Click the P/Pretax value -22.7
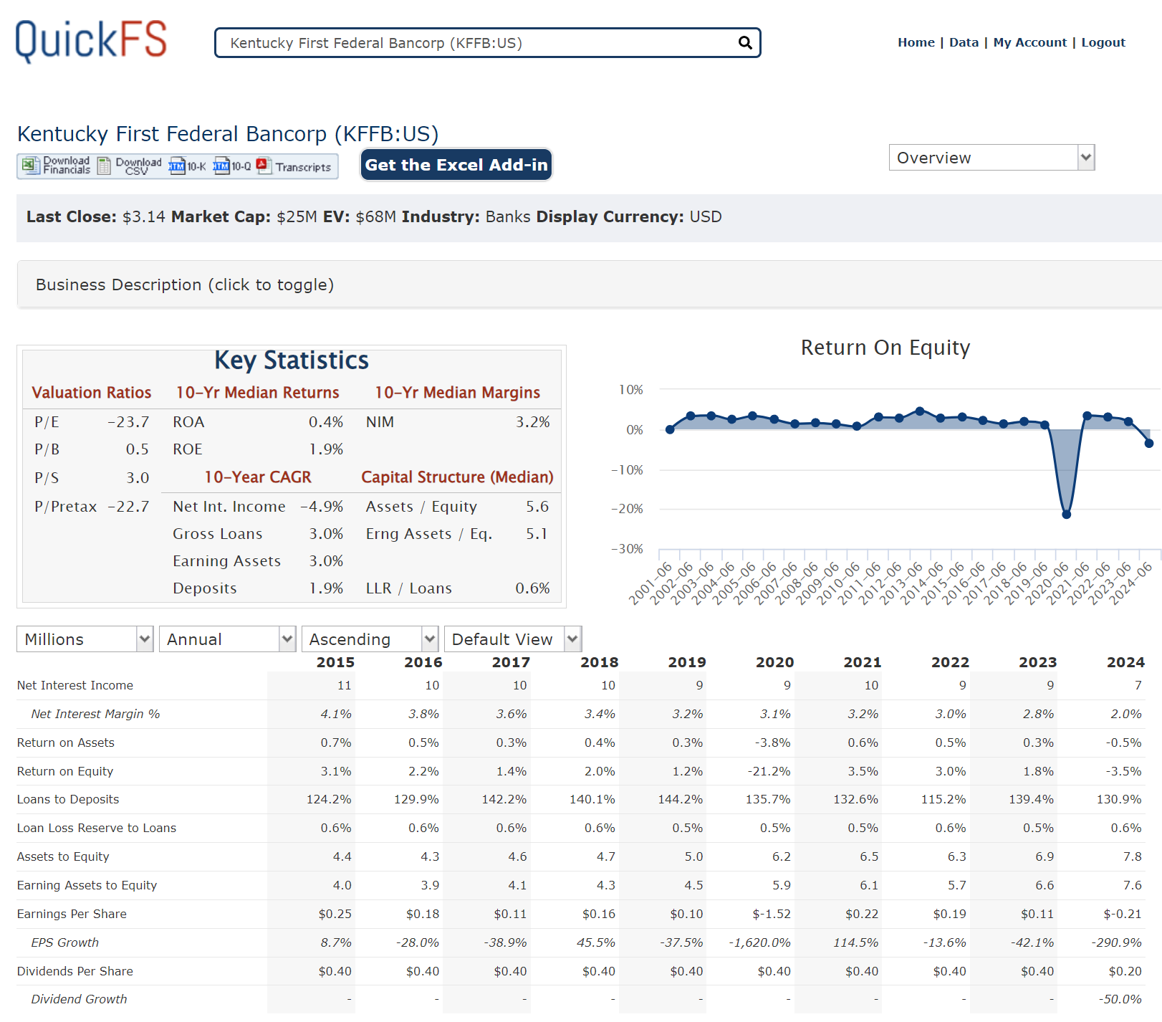This screenshot has width=1162, height=1022. (128, 507)
